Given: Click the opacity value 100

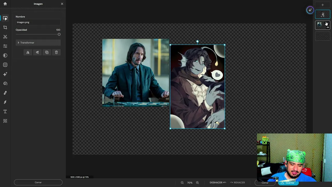Looking at the screenshot, I should tap(58, 30).
